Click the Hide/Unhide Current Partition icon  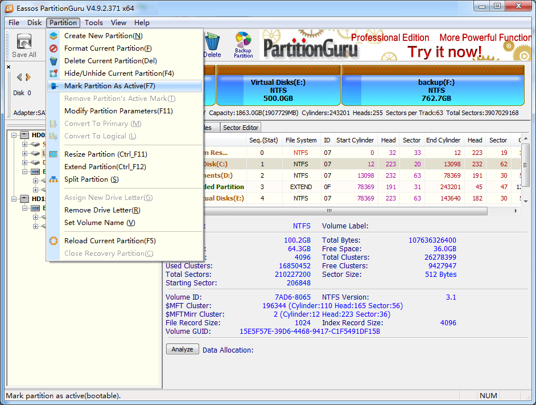coord(53,73)
